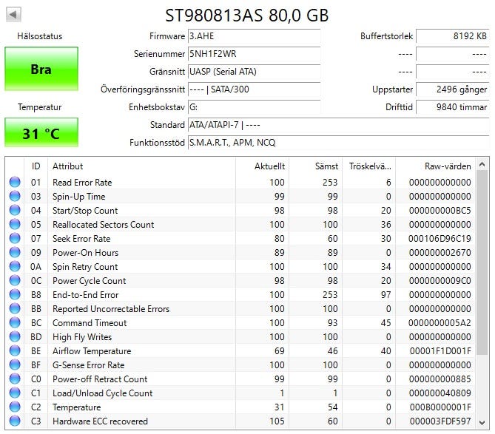Select the status icon for Reallocated Sectors Count
495x434 pixels.
[x=15, y=225]
